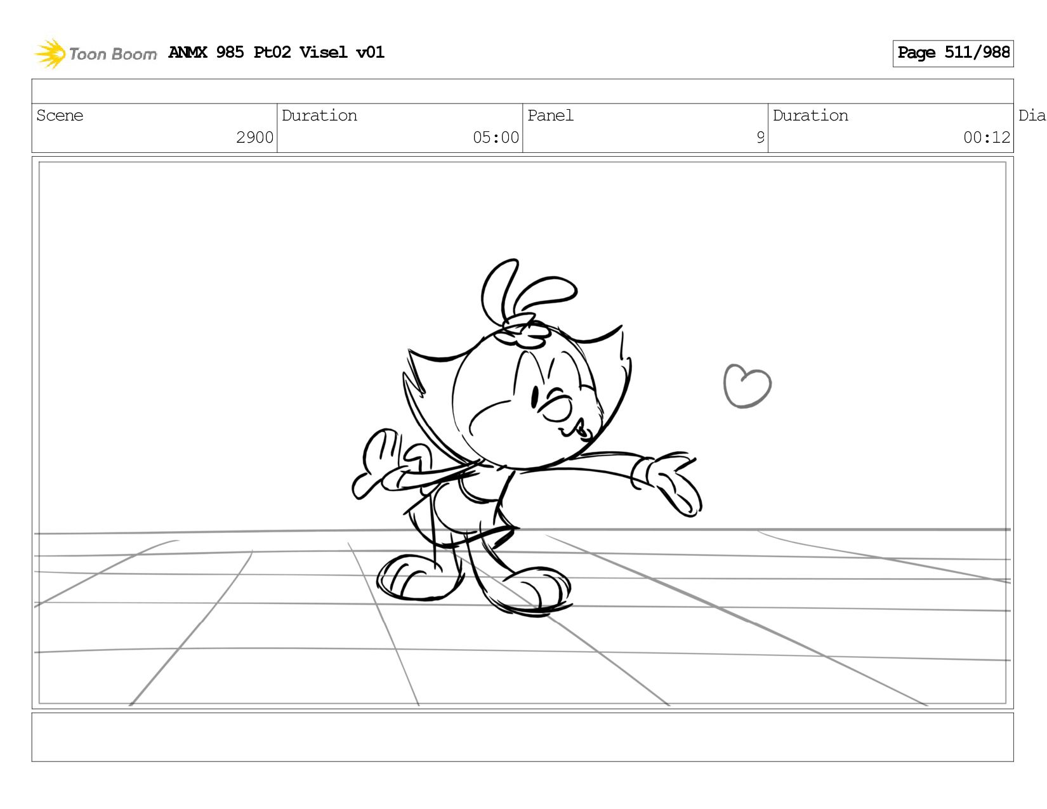Click the 'Scene' label

pyautogui.click(x=60, y=115)
